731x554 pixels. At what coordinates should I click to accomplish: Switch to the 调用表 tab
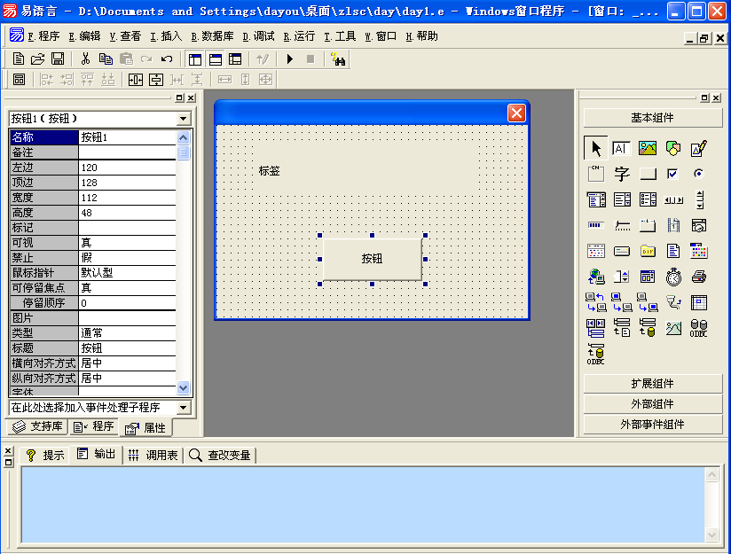pos(153,456)
